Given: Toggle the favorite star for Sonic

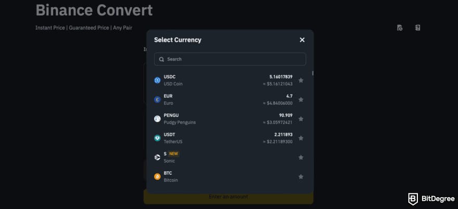Looking at the screenshot, I should point(301,157).
